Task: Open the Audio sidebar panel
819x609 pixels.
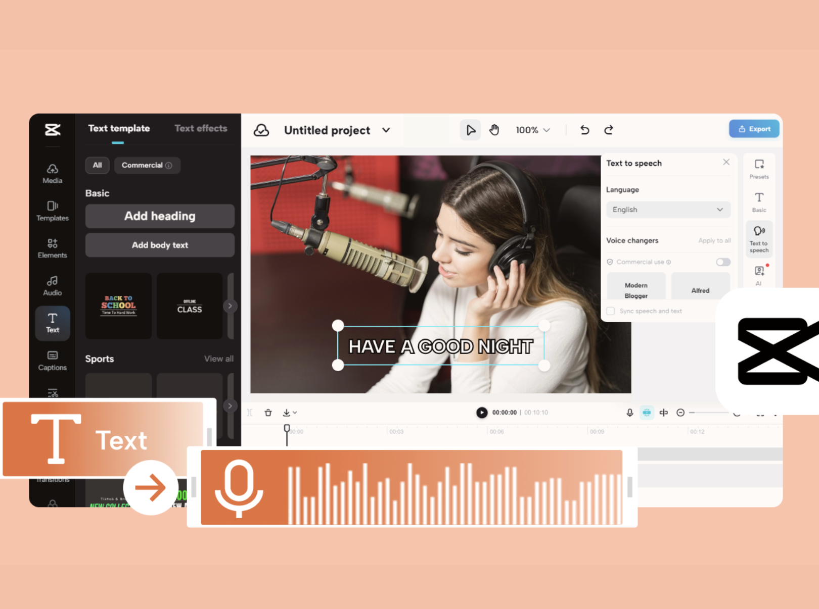Action: pos(53,285)
